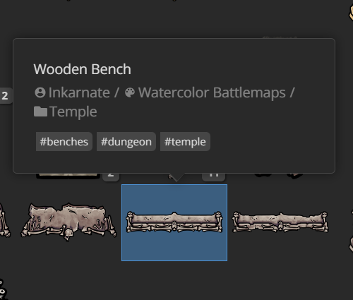Pick the unselected bone bench stamp on right
This screenshot has height=300, width=353.
pos(280,222)
